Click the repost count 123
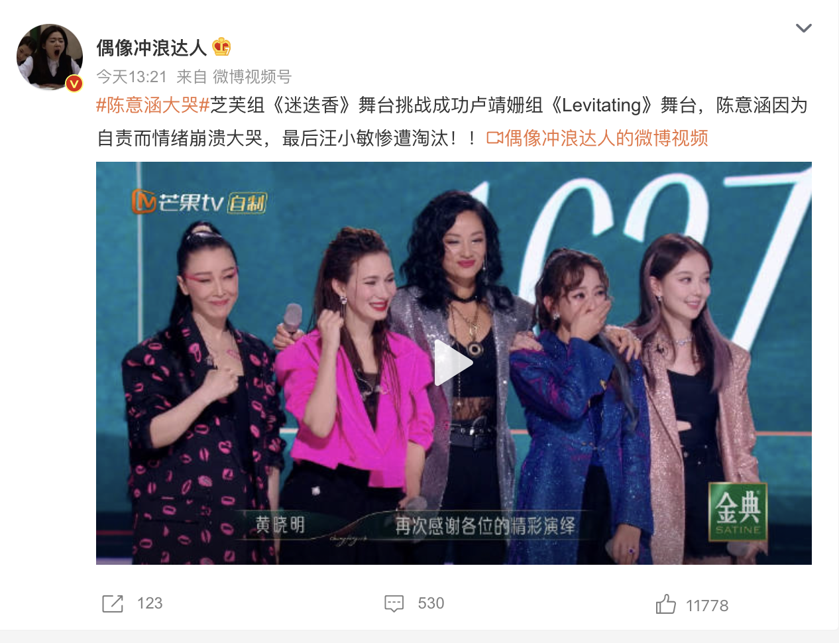839x643 pixels. [x=150, y=603]
